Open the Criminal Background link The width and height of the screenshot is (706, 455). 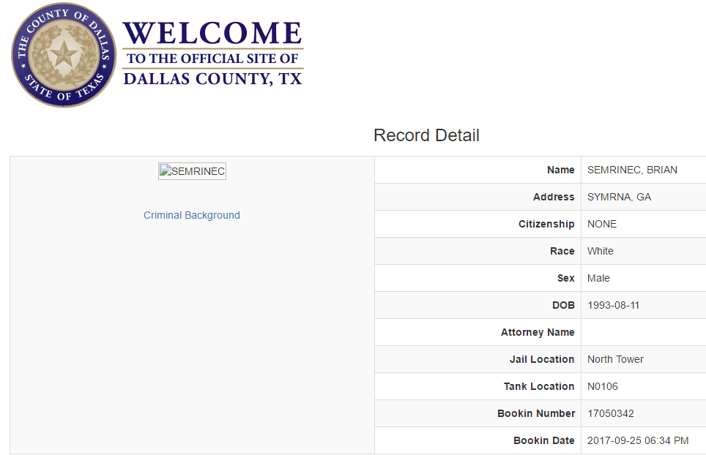192,215
